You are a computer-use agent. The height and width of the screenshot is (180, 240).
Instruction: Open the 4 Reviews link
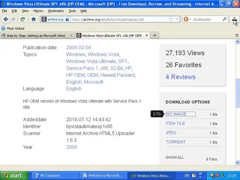(x=181, y=77)
